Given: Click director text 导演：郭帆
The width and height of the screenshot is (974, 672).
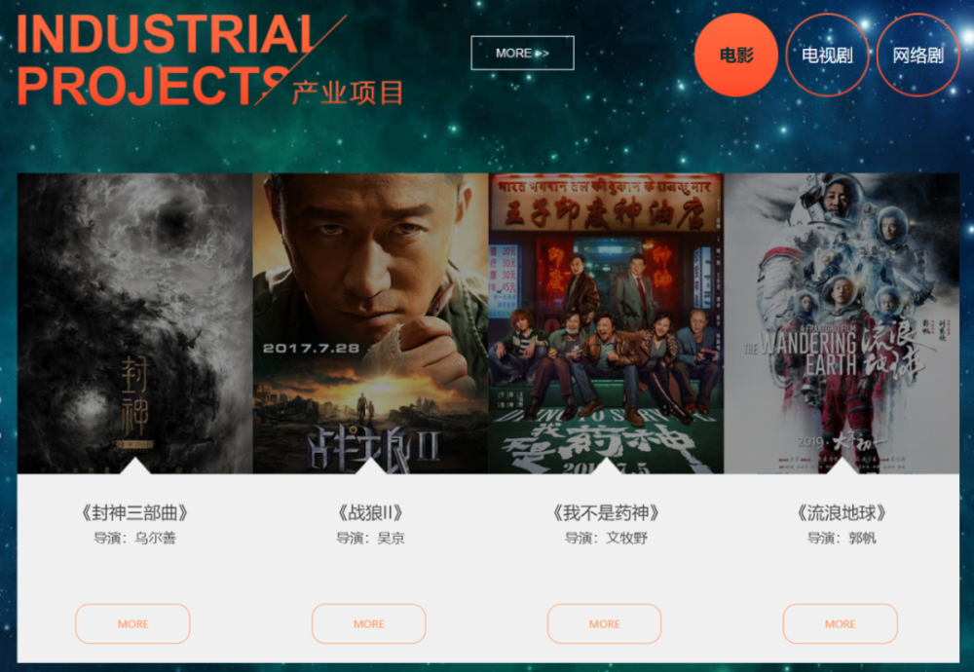Looking at the screenshot, I should coord(842,538).
